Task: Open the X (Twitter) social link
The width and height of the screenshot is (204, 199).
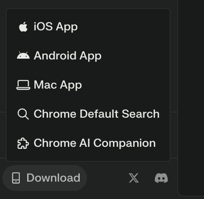Action: point(134,178)
